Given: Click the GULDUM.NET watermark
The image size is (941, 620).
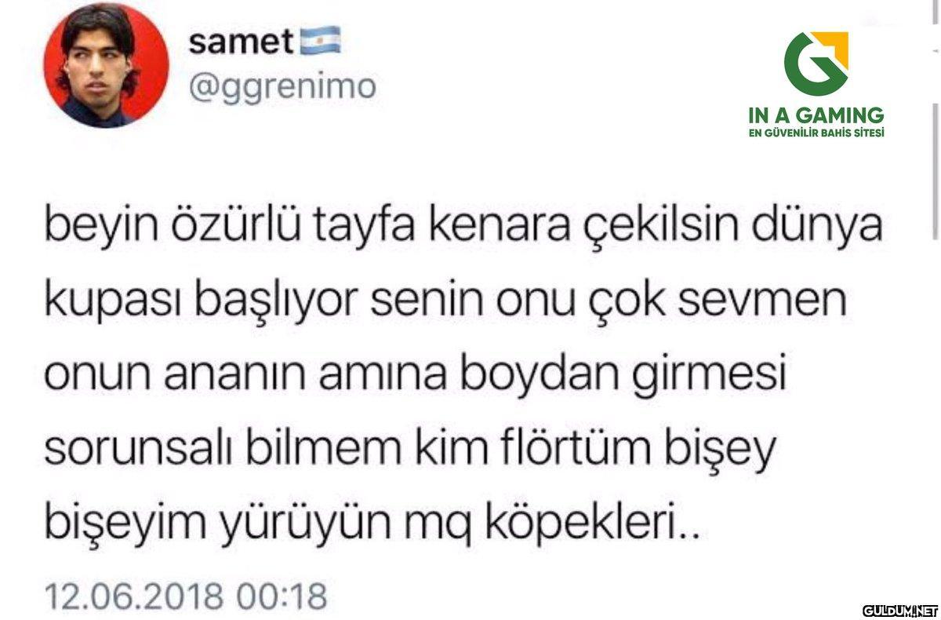Looking at the screenshot, I should tap(900, 610).
